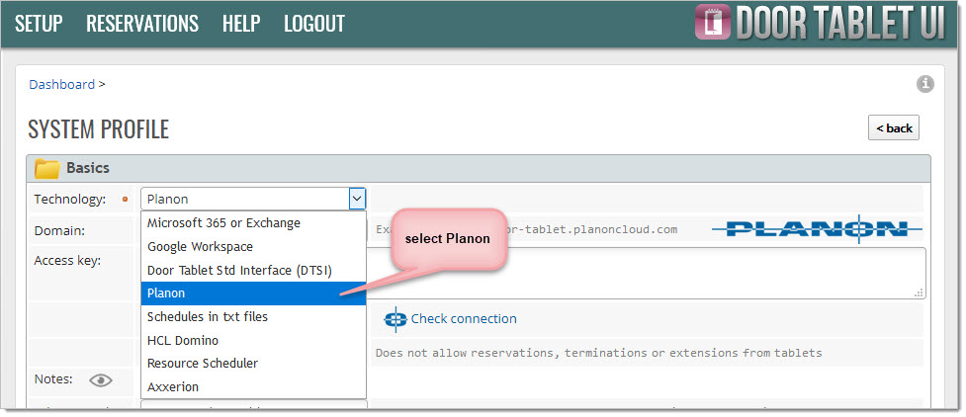Click the 'Does not allow reservations' note

point(599,353)
